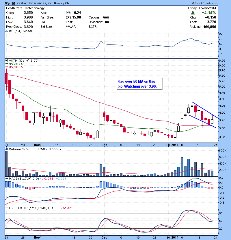Click the volume bars icon beside Volume label
The image size is (231, 240).
[x=7, y=149]
